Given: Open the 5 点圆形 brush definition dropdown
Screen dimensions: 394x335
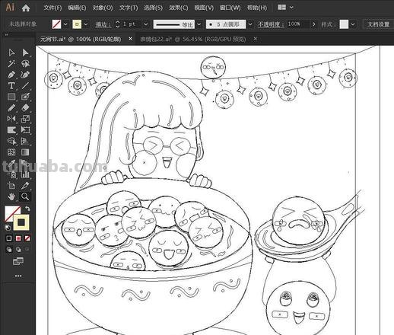Looking at the screenshot, I should [250, 24].
